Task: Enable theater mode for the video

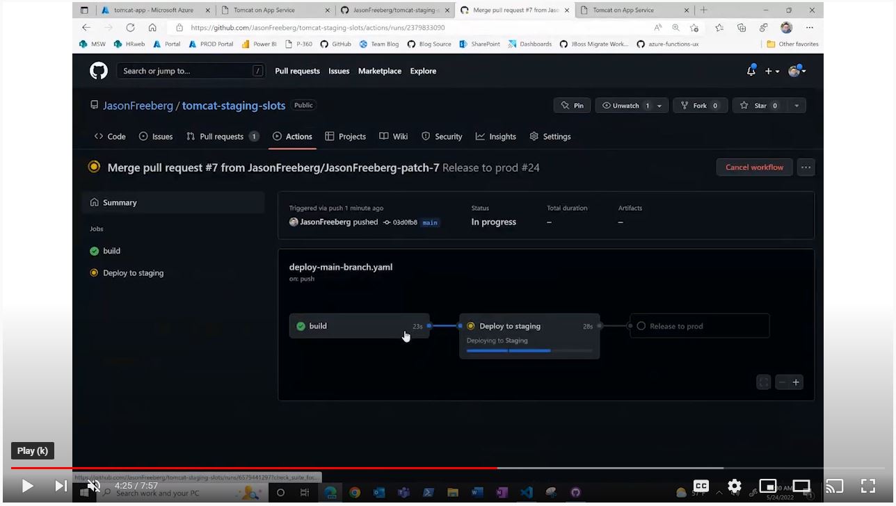Action: tap(801, 486)
